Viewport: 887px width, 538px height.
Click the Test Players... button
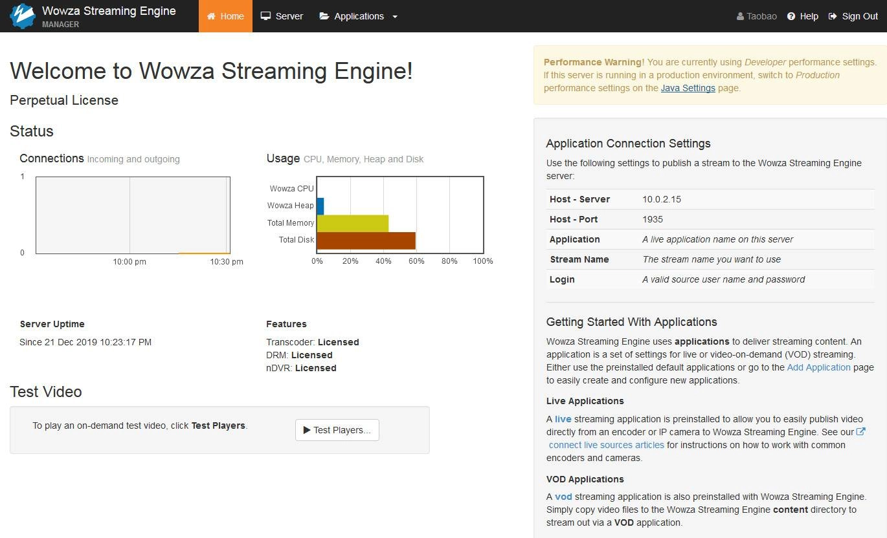pyautogui.click(x=337, y=430)
